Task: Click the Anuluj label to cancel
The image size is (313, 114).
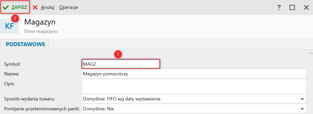Action: tap(48, 8)
